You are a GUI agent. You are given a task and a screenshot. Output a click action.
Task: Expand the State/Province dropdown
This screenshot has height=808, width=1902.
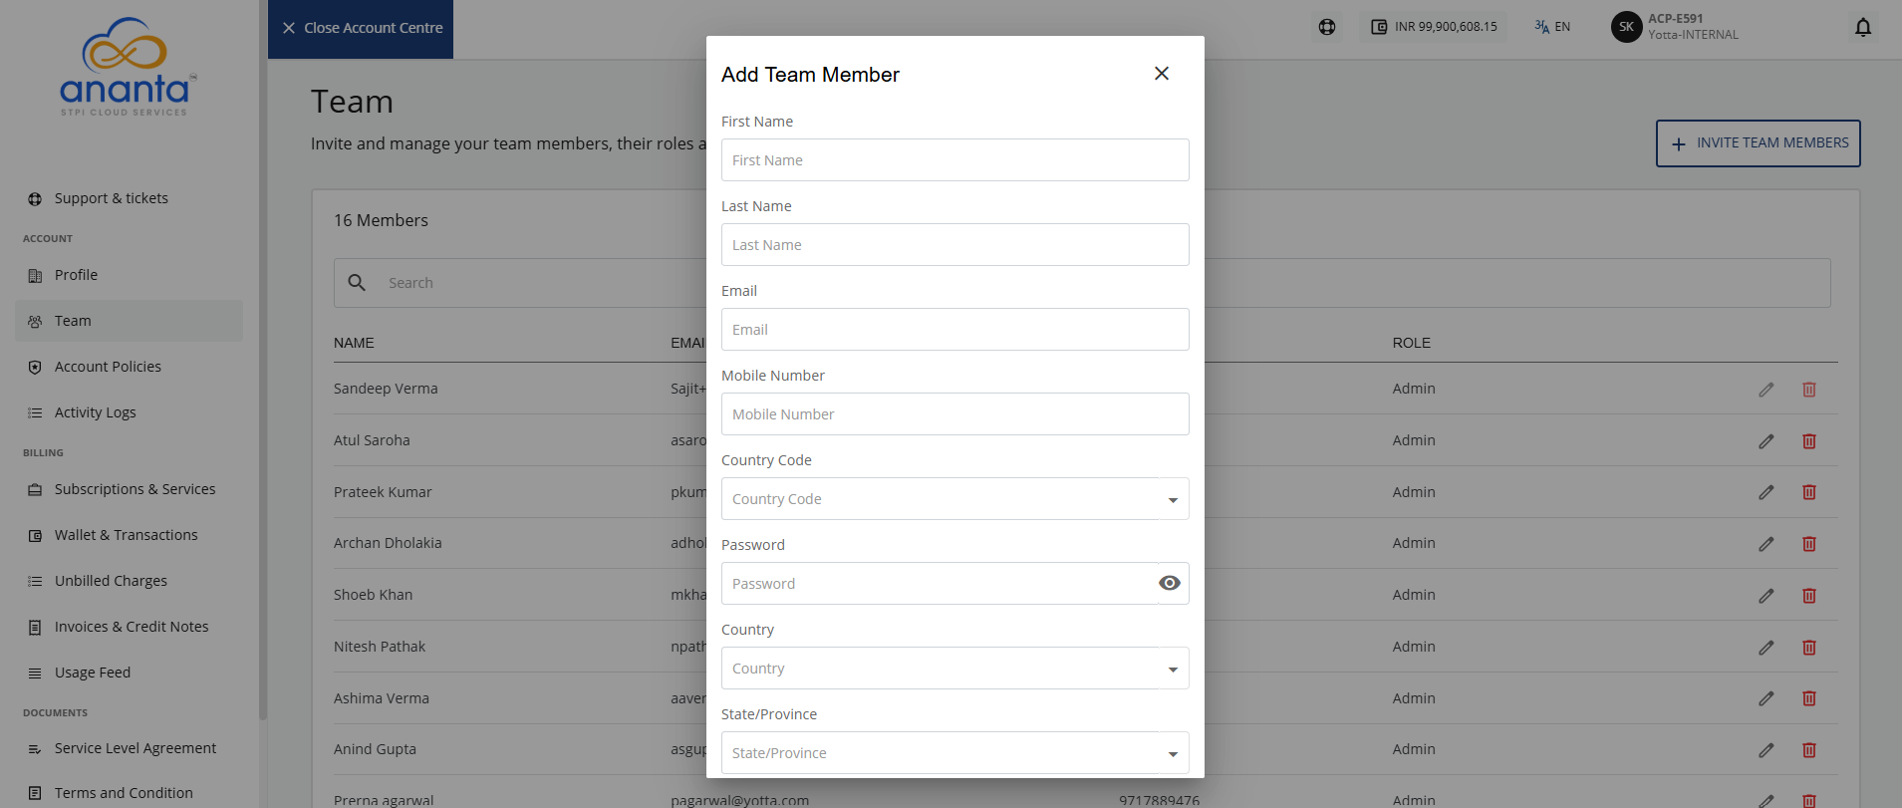coord(954,753)
